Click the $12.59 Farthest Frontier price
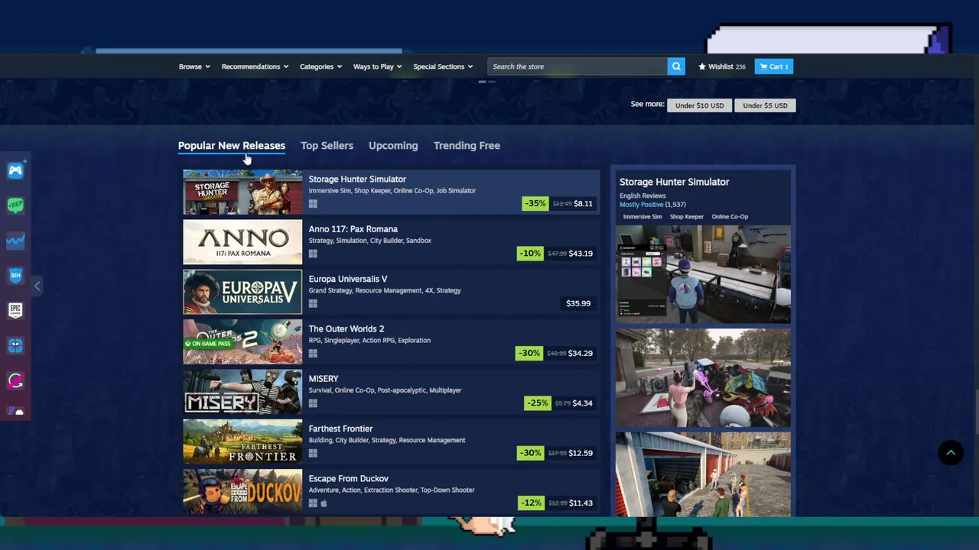The width and height of the screenshot is (979, 550). (x=581, y=453)
